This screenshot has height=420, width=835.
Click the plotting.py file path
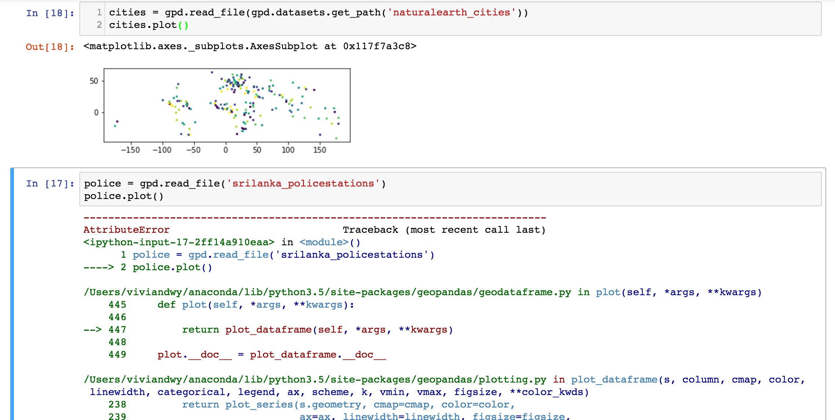(315, 380)
